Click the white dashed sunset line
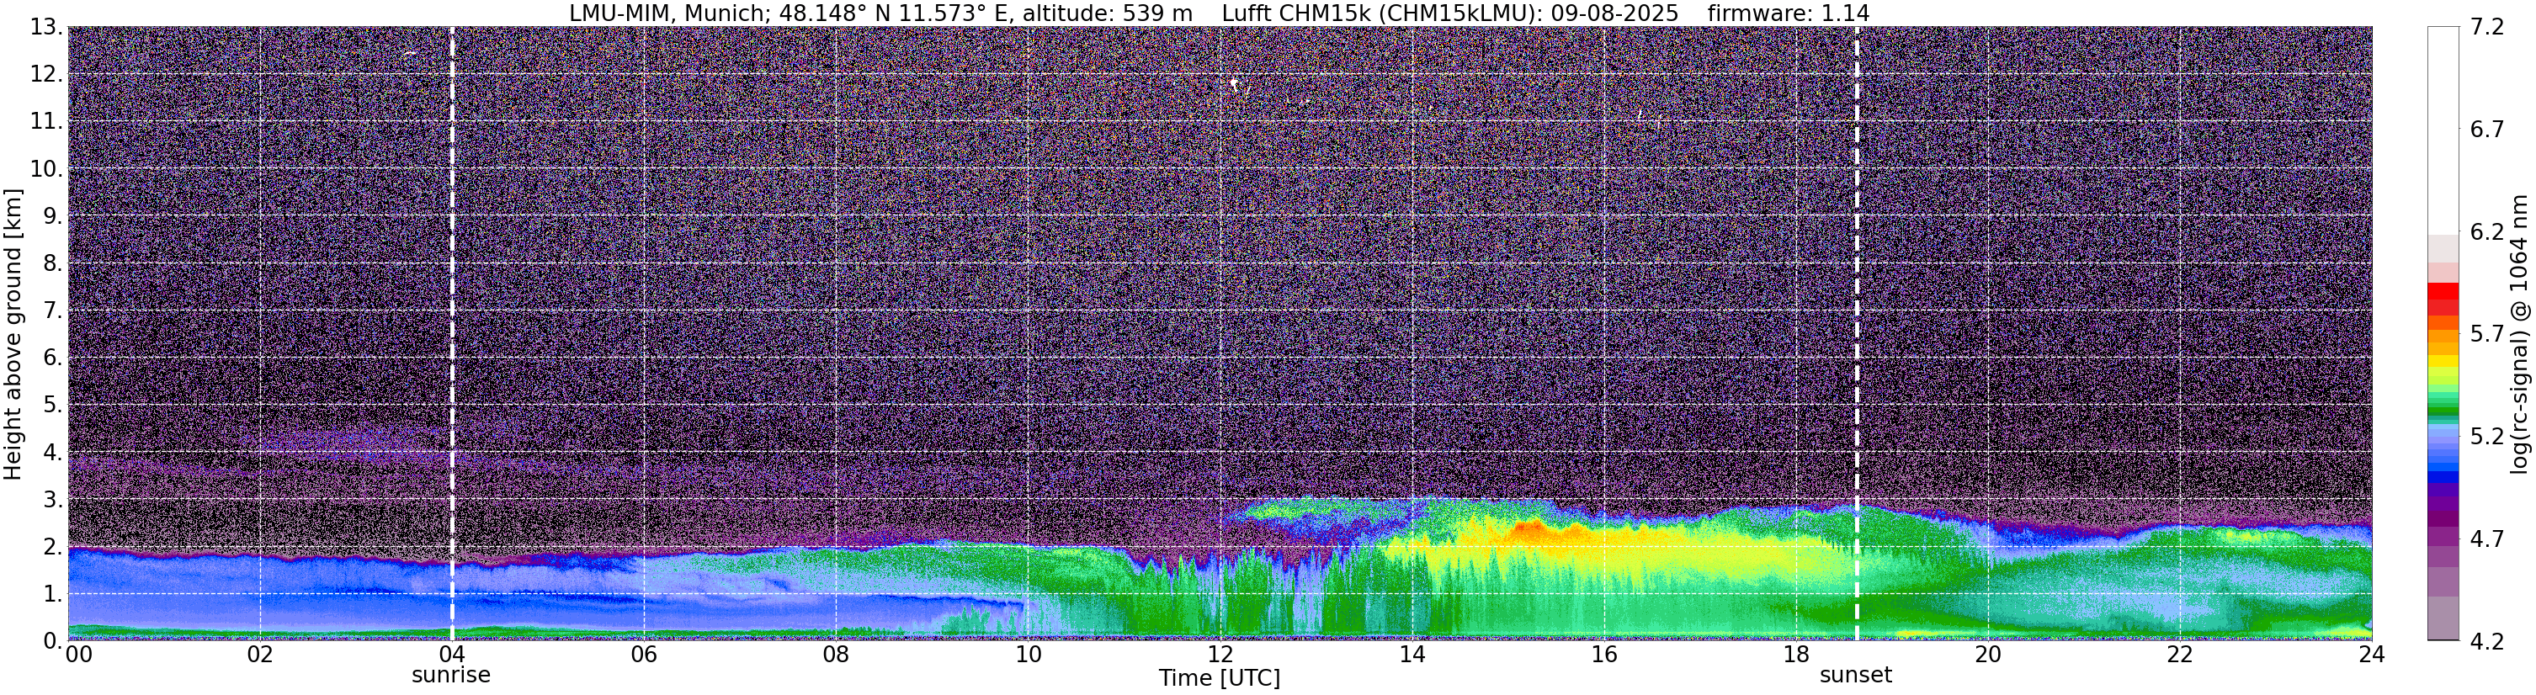 1857,332
